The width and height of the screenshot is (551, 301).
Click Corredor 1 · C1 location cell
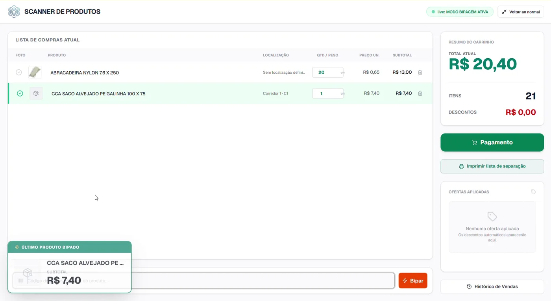pyautogui.click(x=275, y=93)
